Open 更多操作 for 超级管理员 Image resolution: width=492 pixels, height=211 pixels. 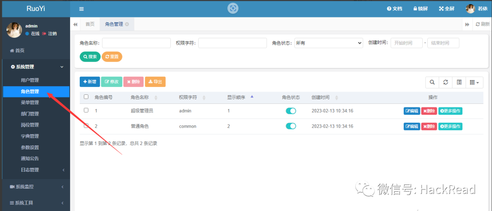(x=450, y=111)
